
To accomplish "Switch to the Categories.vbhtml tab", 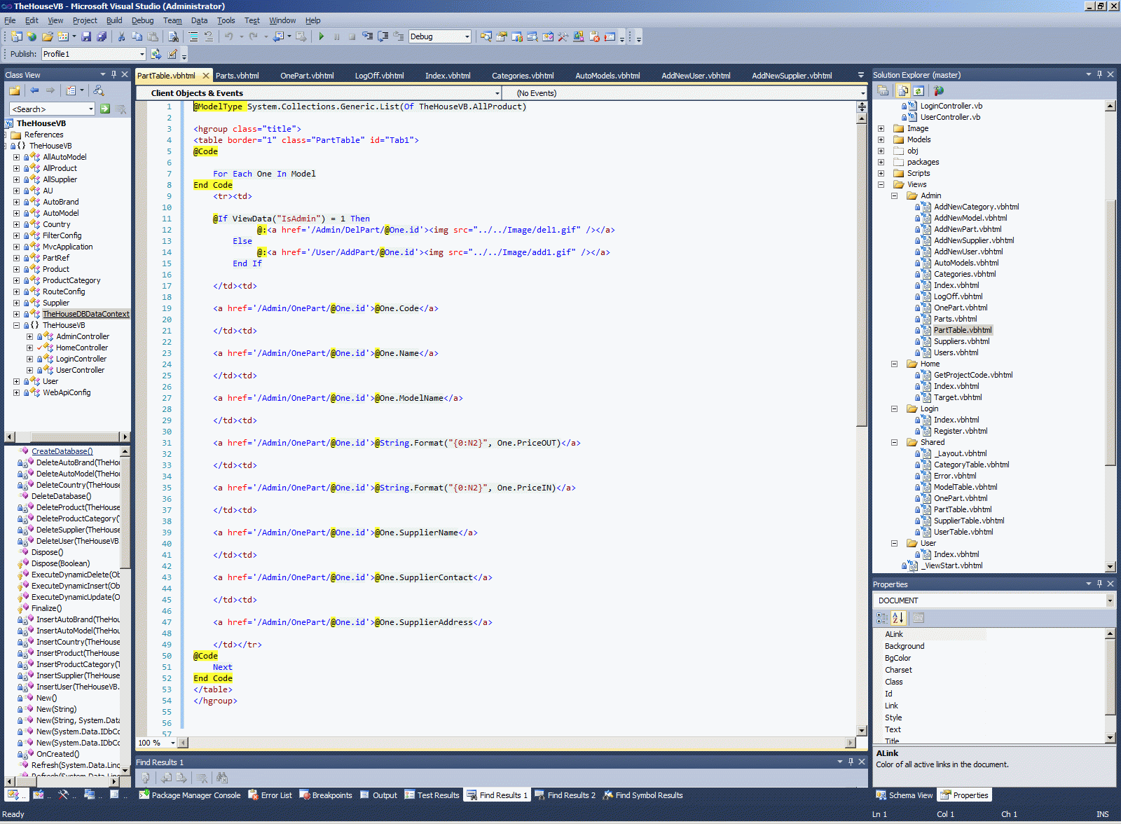I will pos(523,76).
